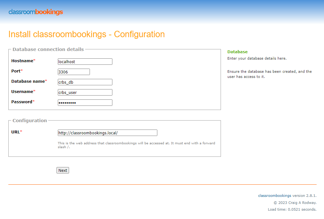
Task: Click the Database connection details legend
Action: (48, 49)
